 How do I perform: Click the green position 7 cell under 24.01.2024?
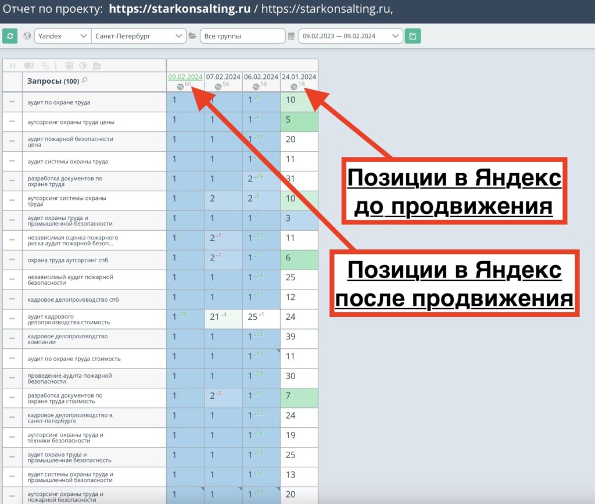pos(299,398)
